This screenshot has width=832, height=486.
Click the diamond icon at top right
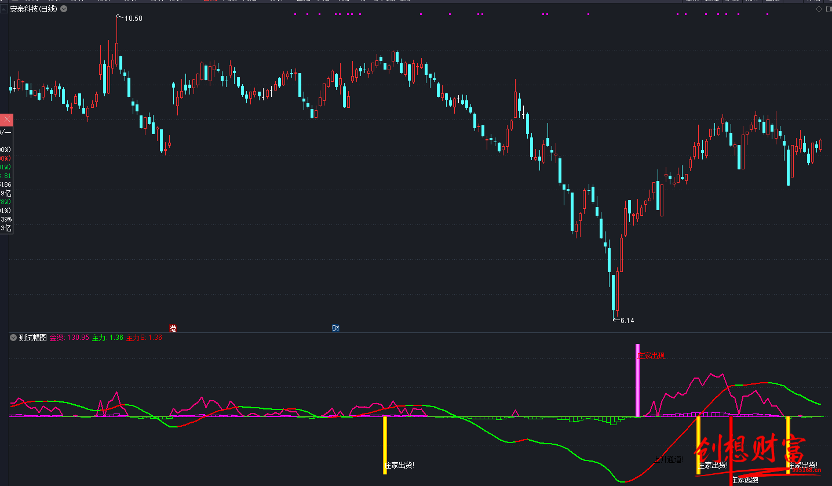point(819,9)
